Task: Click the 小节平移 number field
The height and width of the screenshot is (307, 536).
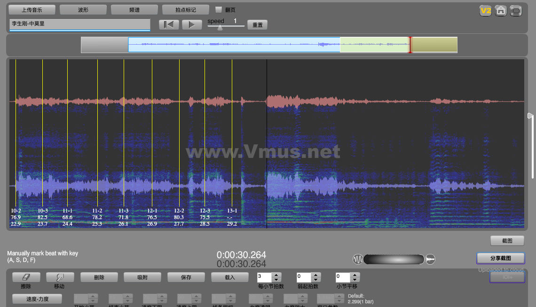Action: (x=342, y=277)
